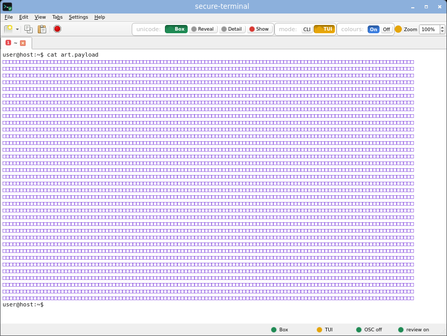This screenshot has height=336, width=447.
Task: Click the paste clipboard icon
Action: (x=42, y=29)
